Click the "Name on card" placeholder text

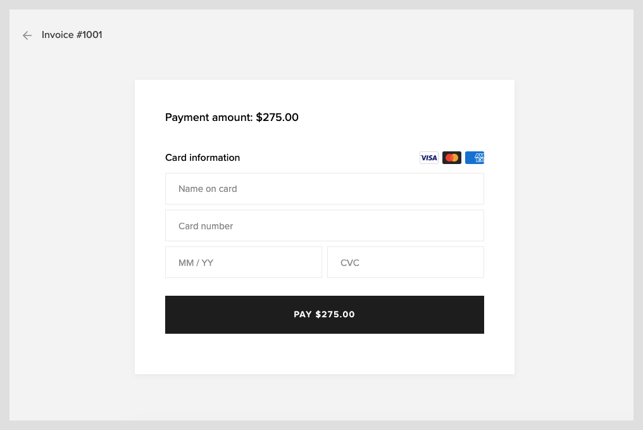pyautogui.click(x=208, y=189)
